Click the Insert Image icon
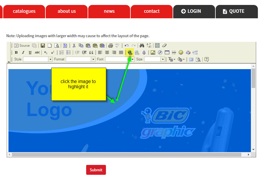This screenshot has width=264, height=180. (x=153, y=53)
